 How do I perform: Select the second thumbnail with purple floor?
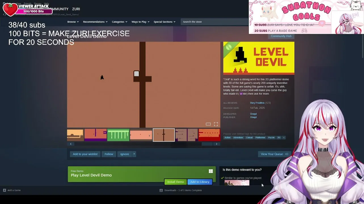click(x=95, y=135)
